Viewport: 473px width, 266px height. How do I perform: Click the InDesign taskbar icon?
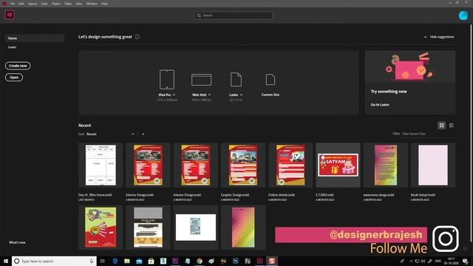(x=259, y=261)
